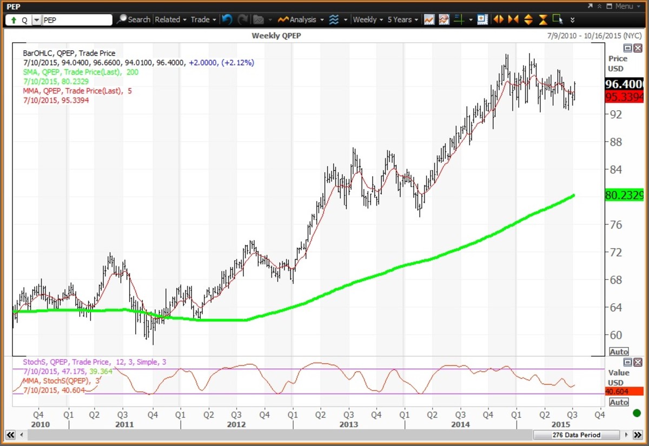Toggle Auto scaling on the price axis
Viewport: 649px width, 446px height.
coord(619,351)
